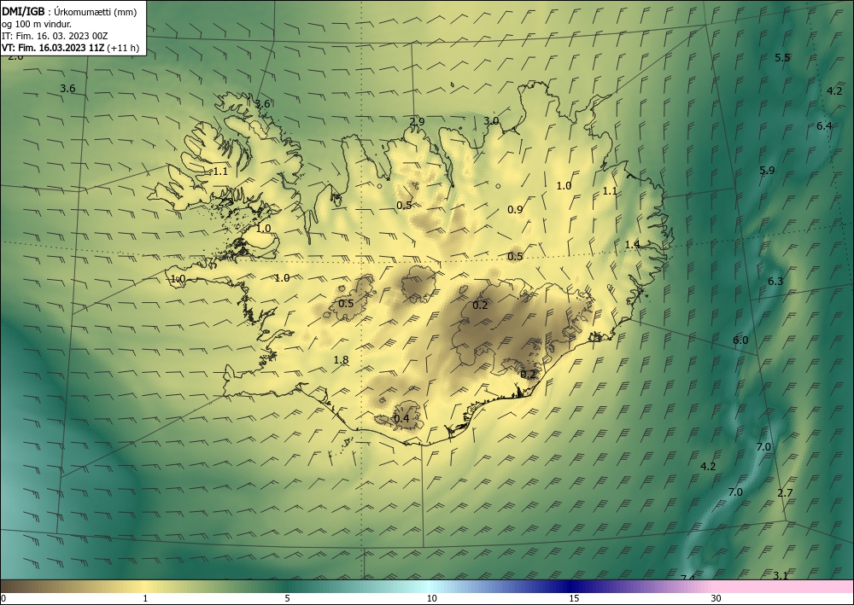Click the legend line "og 100 m vindur."

(x=36, y=24)
